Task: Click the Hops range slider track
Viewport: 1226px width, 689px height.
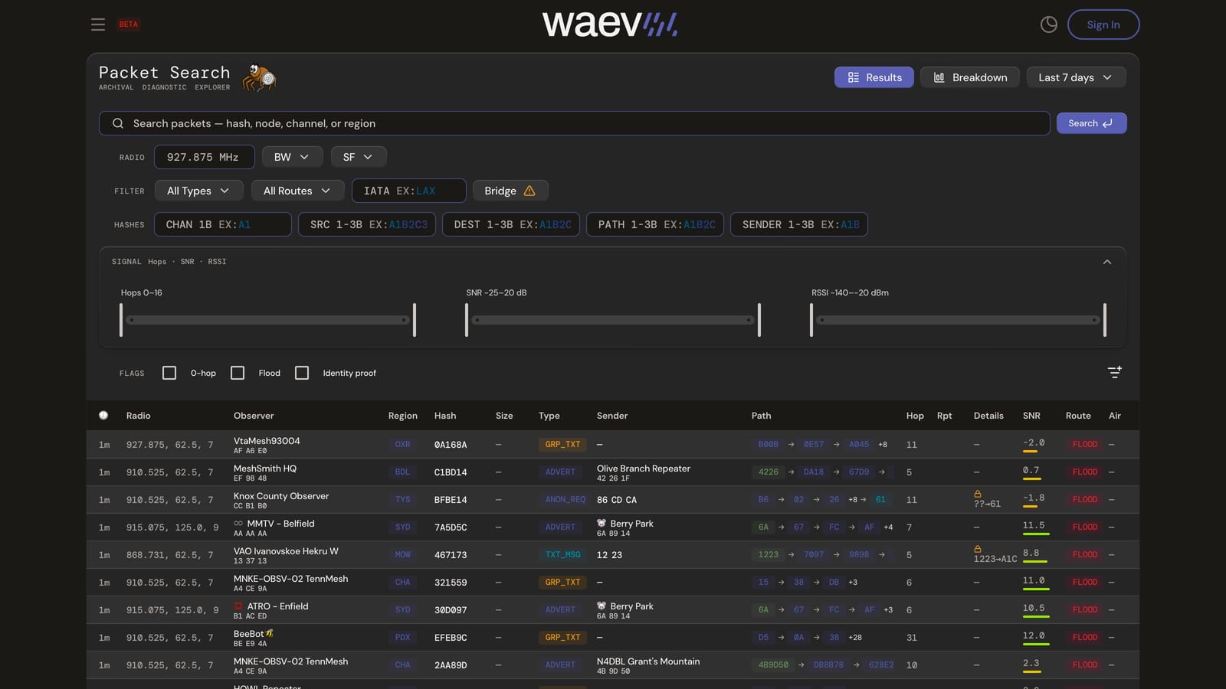Action: tap(268, 320)
